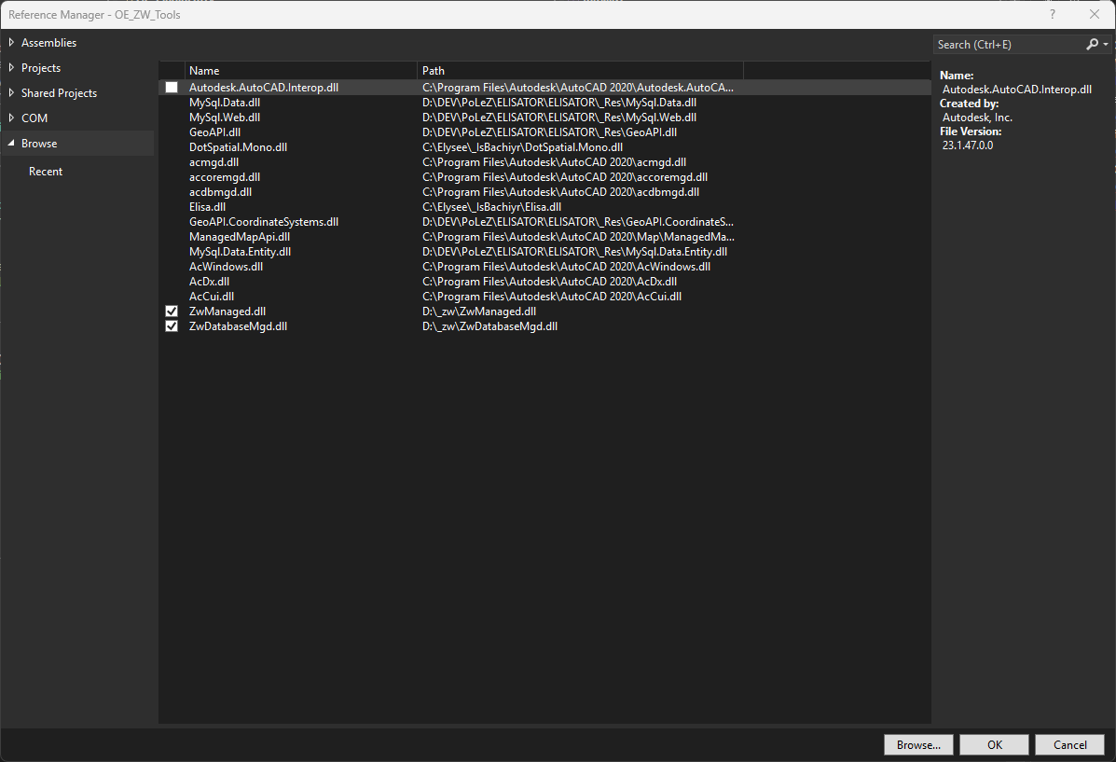Uncheck the ZwManaged.dll checkbox
The width and height of the screenshot is (1116, 762).
[172, 312]
